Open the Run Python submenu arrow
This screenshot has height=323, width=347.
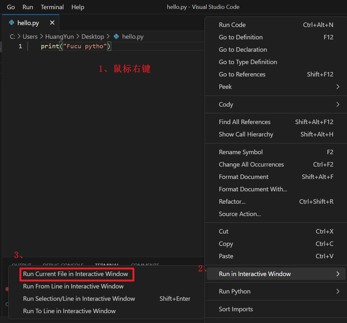[337, 291]
